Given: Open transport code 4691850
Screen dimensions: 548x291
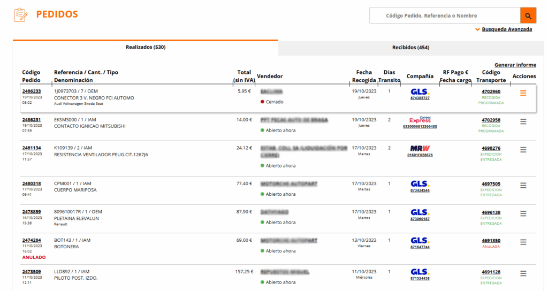Looking at the screenshot, I should [491, 241].
